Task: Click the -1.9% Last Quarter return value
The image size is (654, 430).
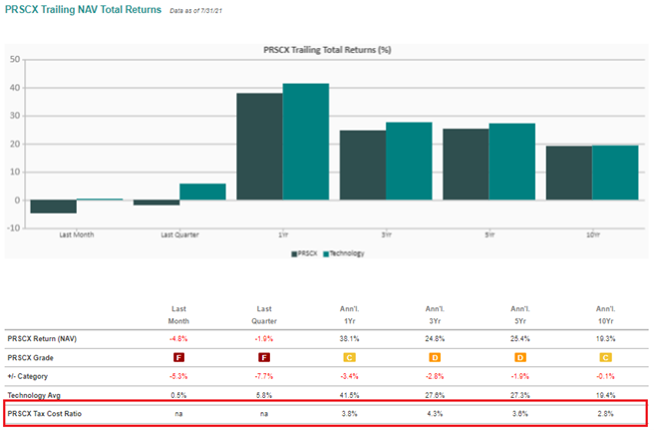Action: point(264,339)
